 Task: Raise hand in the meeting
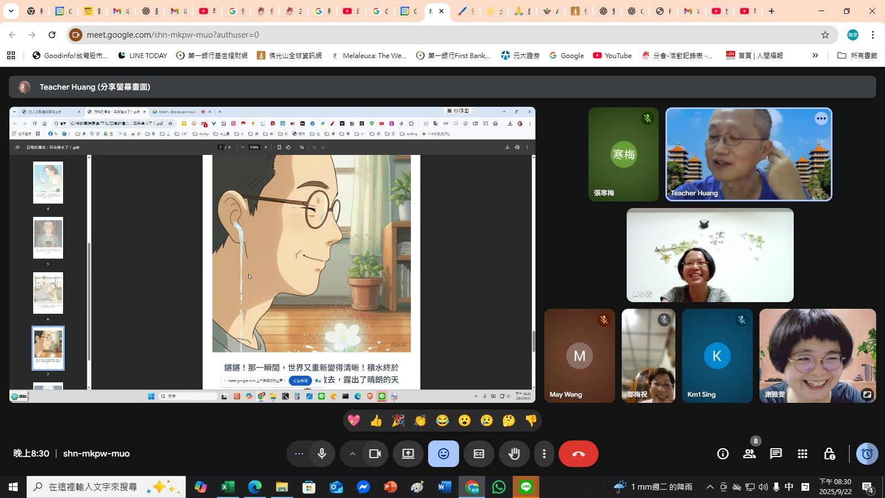514,454
